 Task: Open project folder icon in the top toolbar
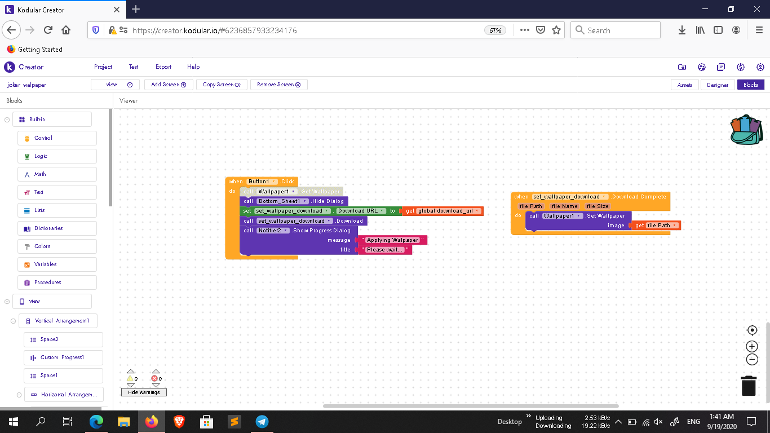(682, 67)
